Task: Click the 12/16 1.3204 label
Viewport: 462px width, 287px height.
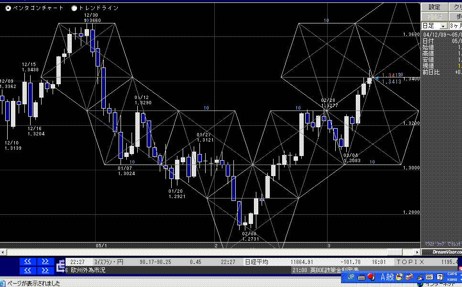Action: tap(36, 131)
